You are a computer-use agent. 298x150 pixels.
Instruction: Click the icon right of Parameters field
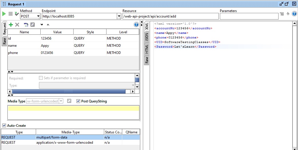tap(282, 14)
